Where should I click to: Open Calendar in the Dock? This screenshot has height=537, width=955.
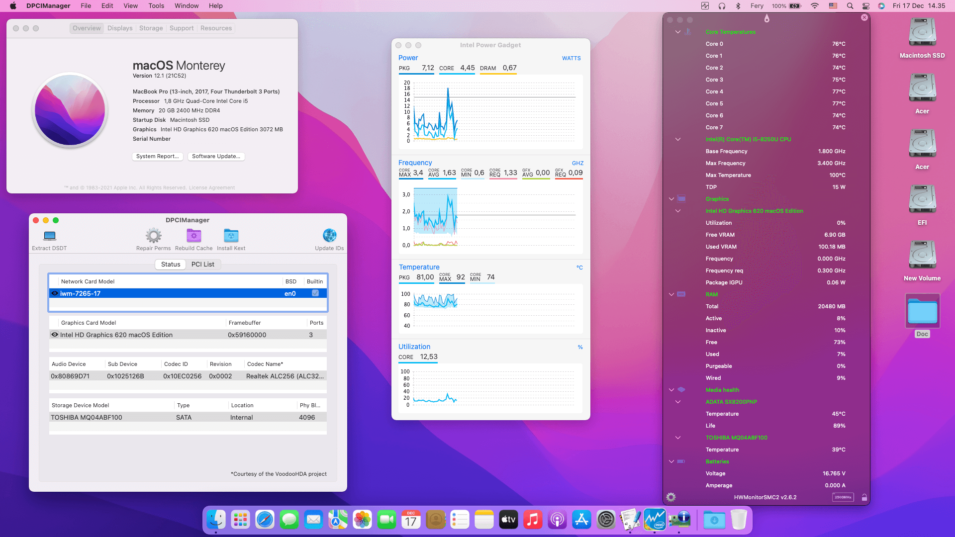(x=411, y=520)
